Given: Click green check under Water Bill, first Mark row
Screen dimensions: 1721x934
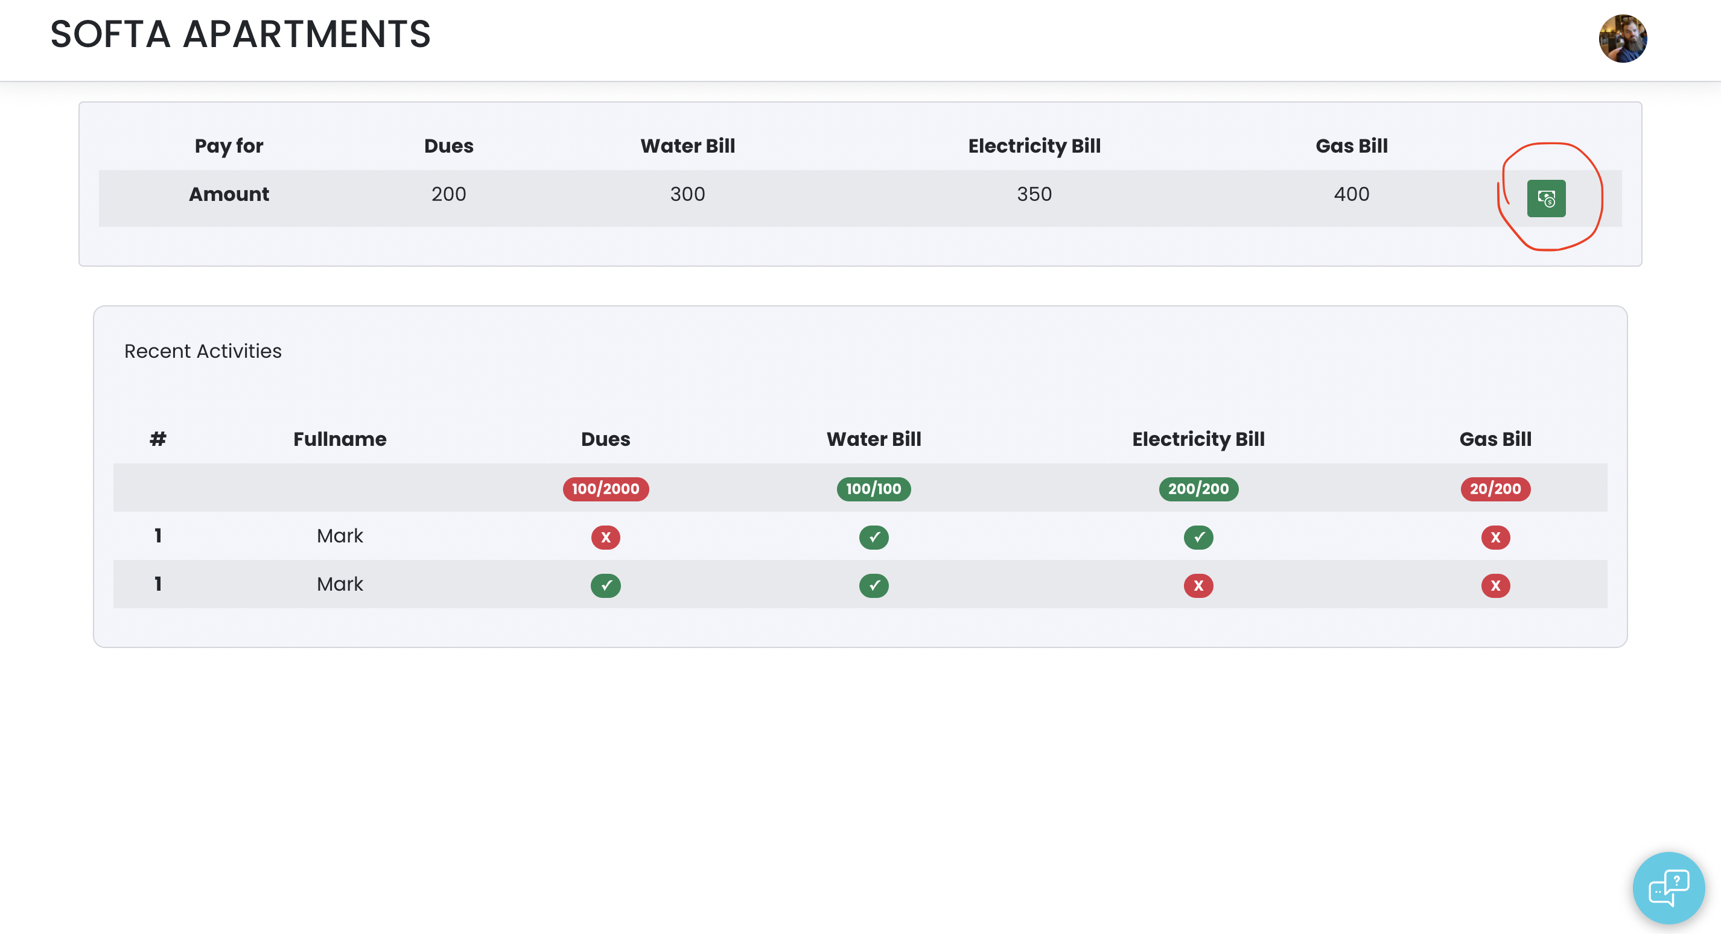Looking at the screenshot, I should click(873, 537).
